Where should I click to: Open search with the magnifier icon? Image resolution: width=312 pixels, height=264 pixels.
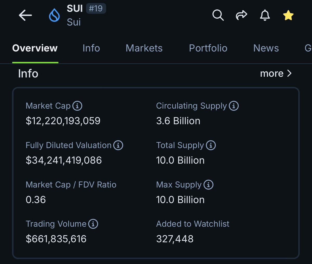[218, 15]
